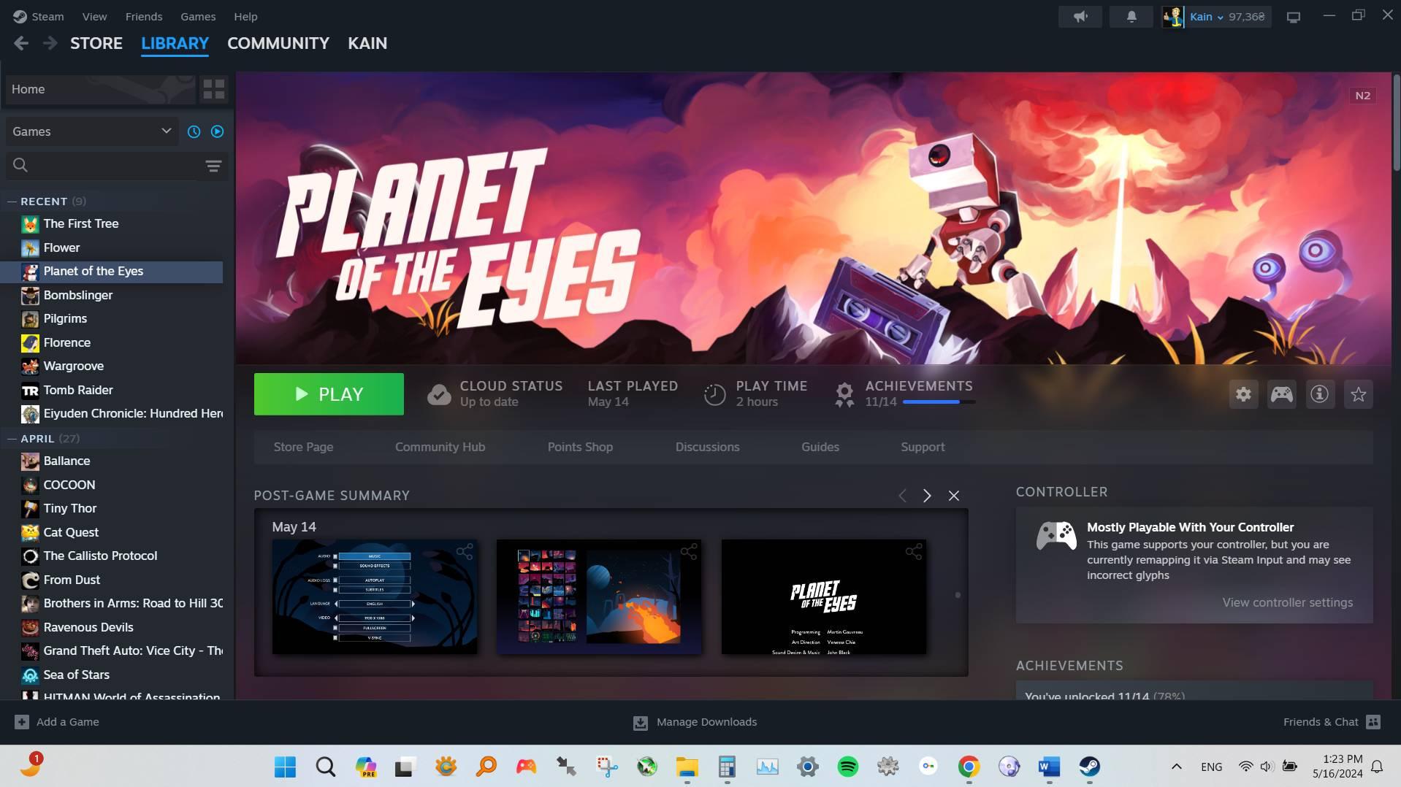This screenshot has width=1401, height=787.
Task: Open the Games menu
Action: (198, 17)
